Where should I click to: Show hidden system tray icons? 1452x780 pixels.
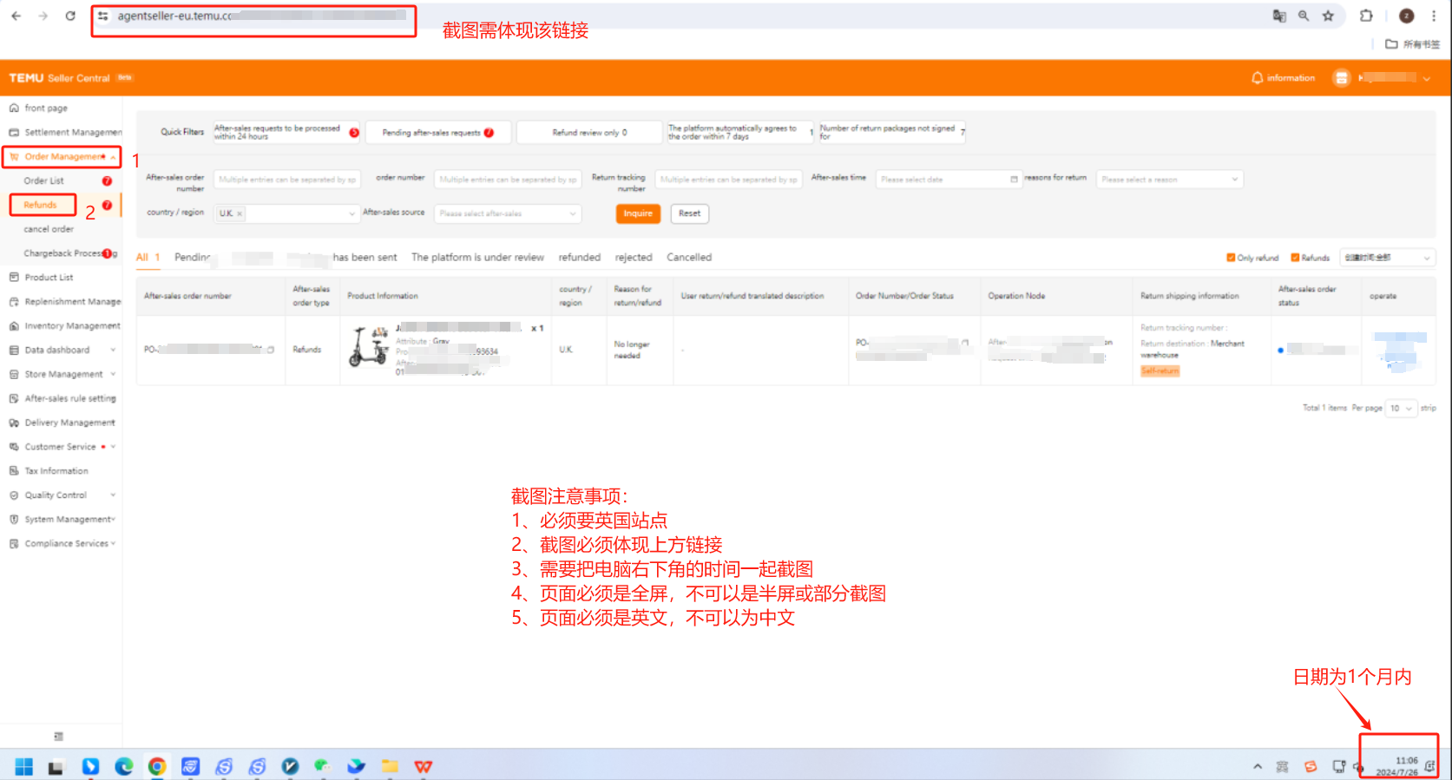point(1258,767)
